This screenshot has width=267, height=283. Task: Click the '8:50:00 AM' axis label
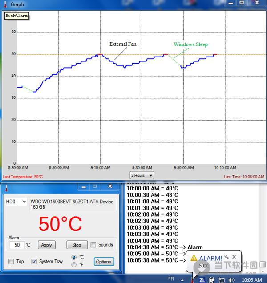[59, 168]
